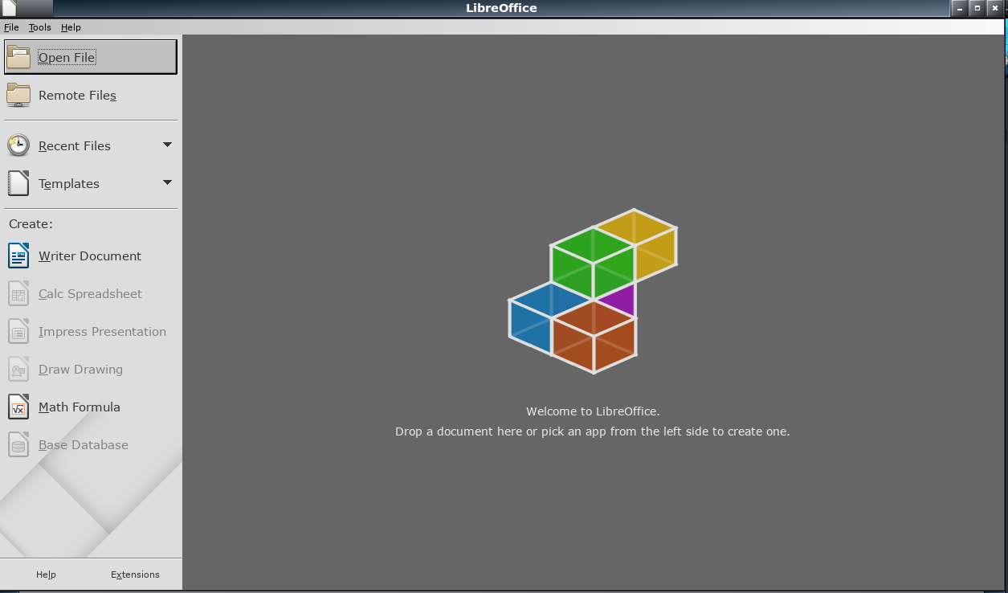
Task: Expand the Templates dropdown arrow
Action: (x=167, y=182)
